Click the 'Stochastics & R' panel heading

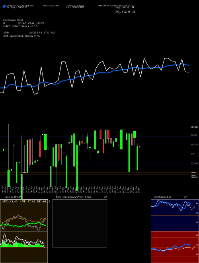[162, 197]
